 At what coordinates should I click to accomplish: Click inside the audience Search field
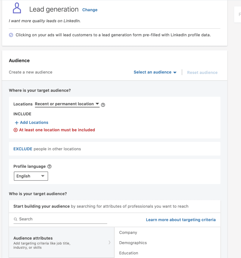pyautogui.click(x=50, y=219)
